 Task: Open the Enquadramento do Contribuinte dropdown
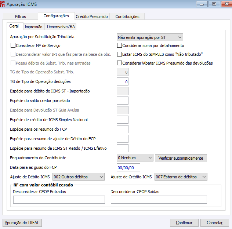135,158
